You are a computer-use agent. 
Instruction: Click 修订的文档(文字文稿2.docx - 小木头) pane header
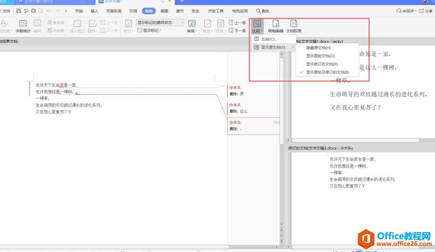(321, 148)
